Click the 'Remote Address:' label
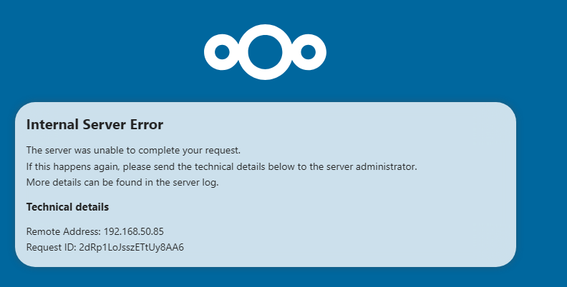The image size is (567, 287). 64,231
